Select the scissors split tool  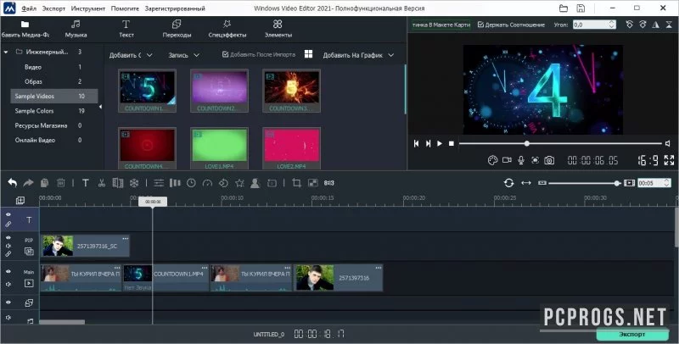[101, 183]
